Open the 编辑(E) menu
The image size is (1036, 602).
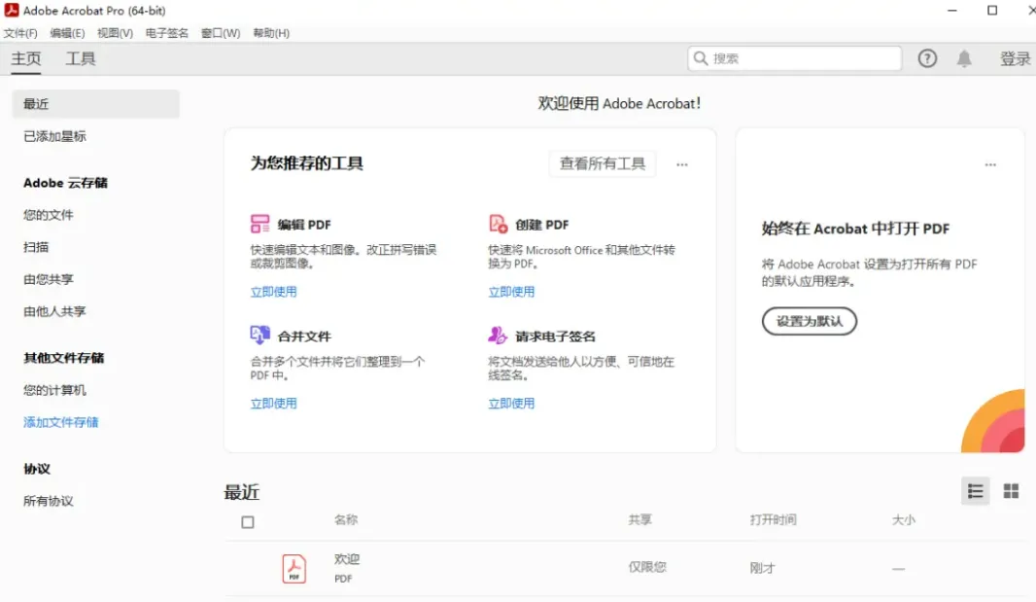[67, 33]
